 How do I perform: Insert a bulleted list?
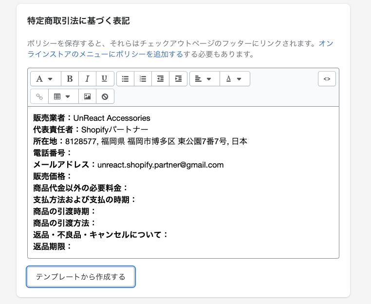[126, 78]
